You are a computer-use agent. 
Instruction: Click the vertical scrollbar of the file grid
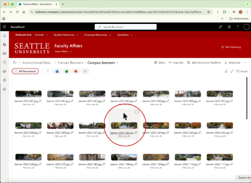[247, 98]
